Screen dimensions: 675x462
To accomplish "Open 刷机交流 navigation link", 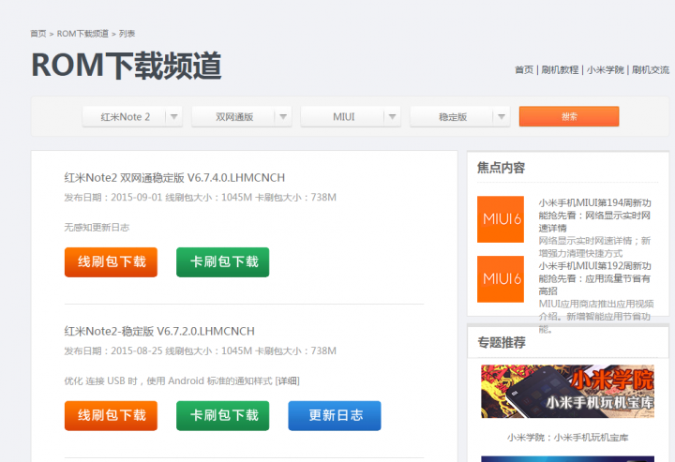I will click(651, 69).
